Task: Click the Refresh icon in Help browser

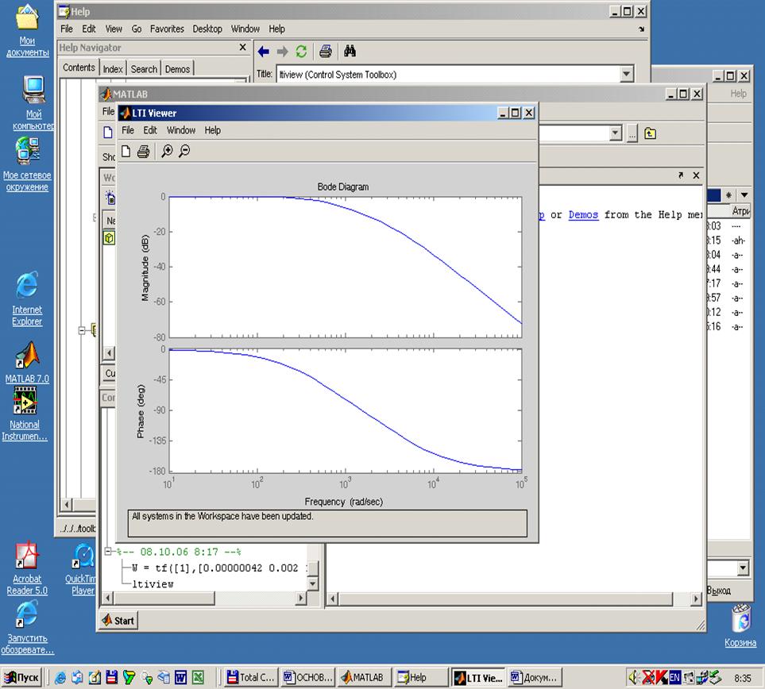Action: coord(301,52)
